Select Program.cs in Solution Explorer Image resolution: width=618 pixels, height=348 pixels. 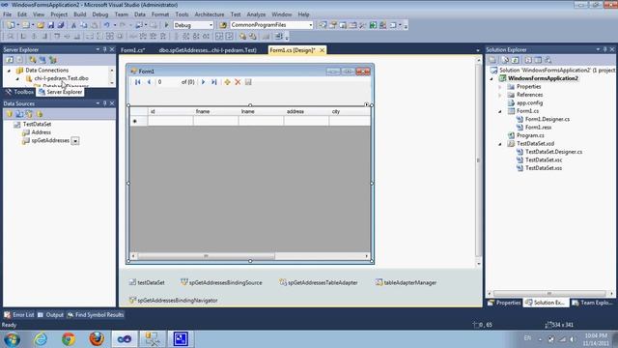point(530,135)
